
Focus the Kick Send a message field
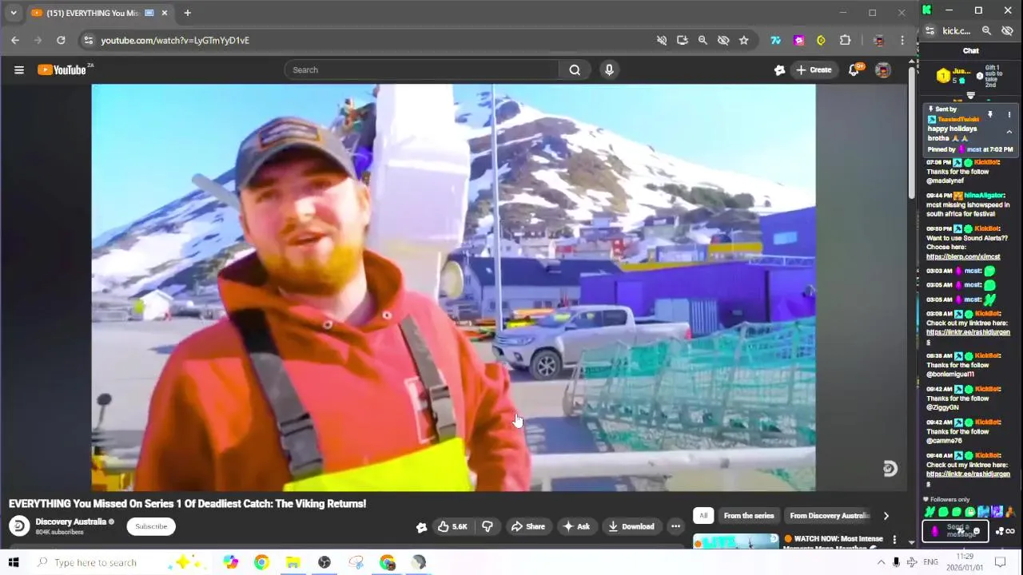point(956,531)
